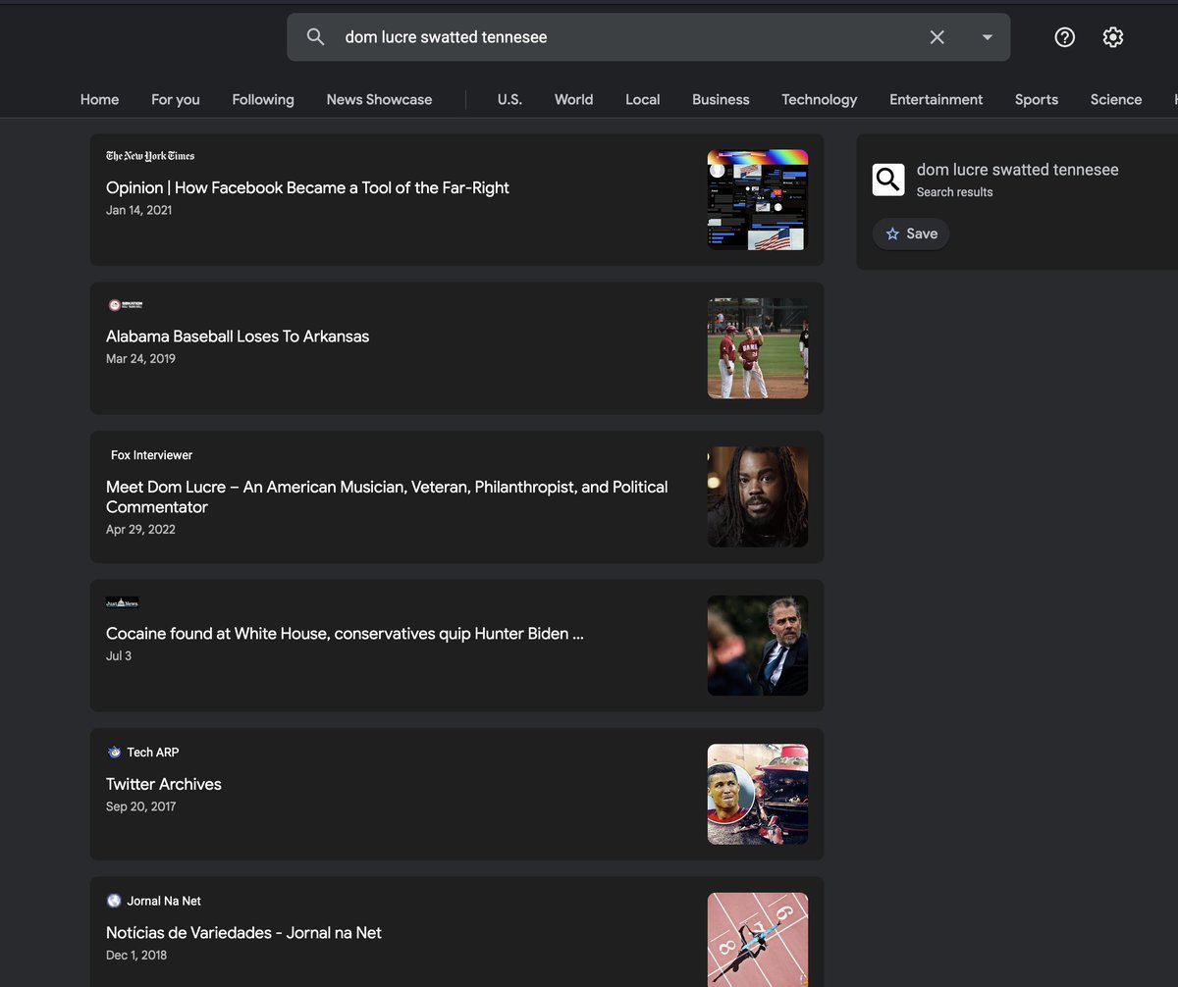Open the Business section
The height and width of the screenshot is (987, 1178).
721,99
